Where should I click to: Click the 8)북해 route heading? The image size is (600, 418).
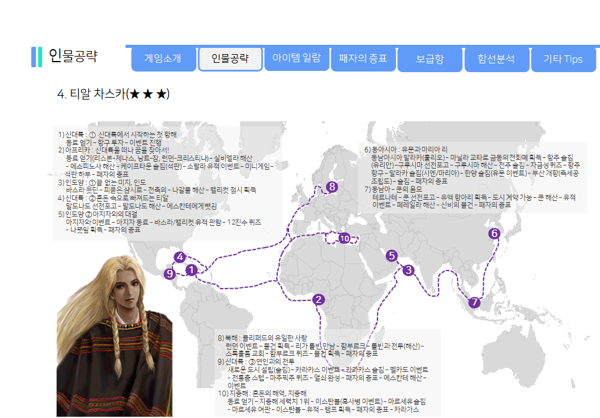[x=262, y=338]
